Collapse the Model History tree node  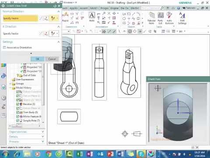coord(10,88)
